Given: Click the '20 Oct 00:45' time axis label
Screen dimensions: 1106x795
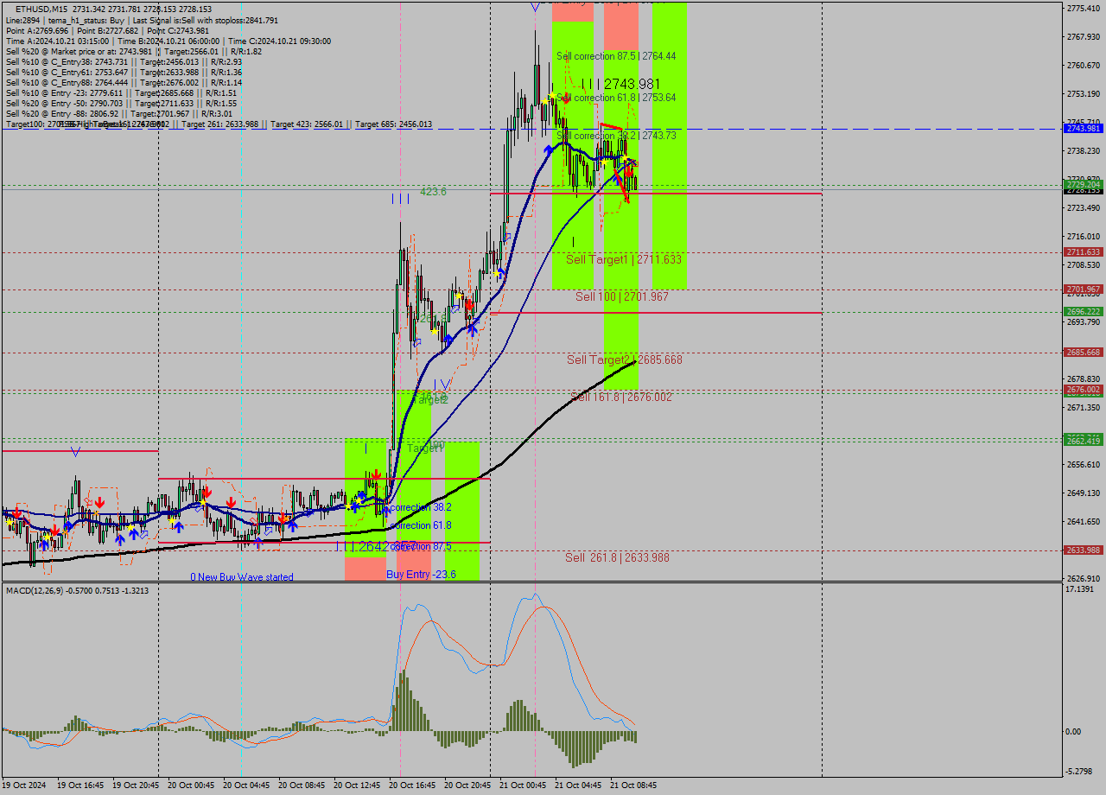Looking at the screenshot, I should [191, 785].
